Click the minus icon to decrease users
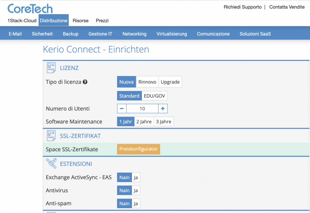 click(x=121, y=108)
